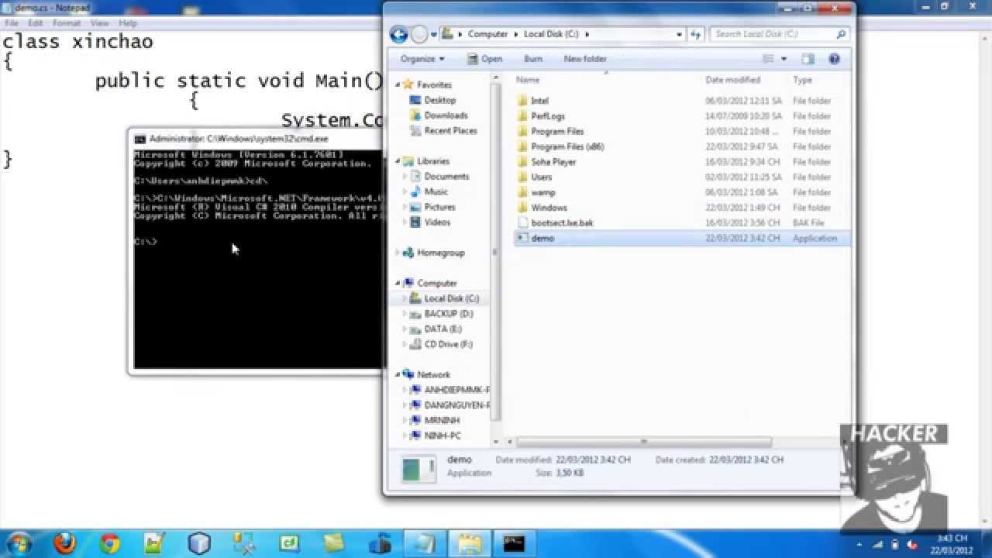This screenshot has height=558, width=992.
Task: Click the Explorer search magnifier icon
Action: (x=841, y=34)
